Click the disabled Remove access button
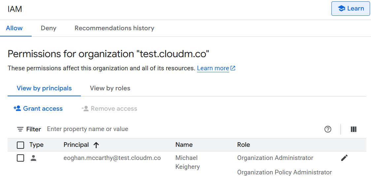 click(109, 109)
